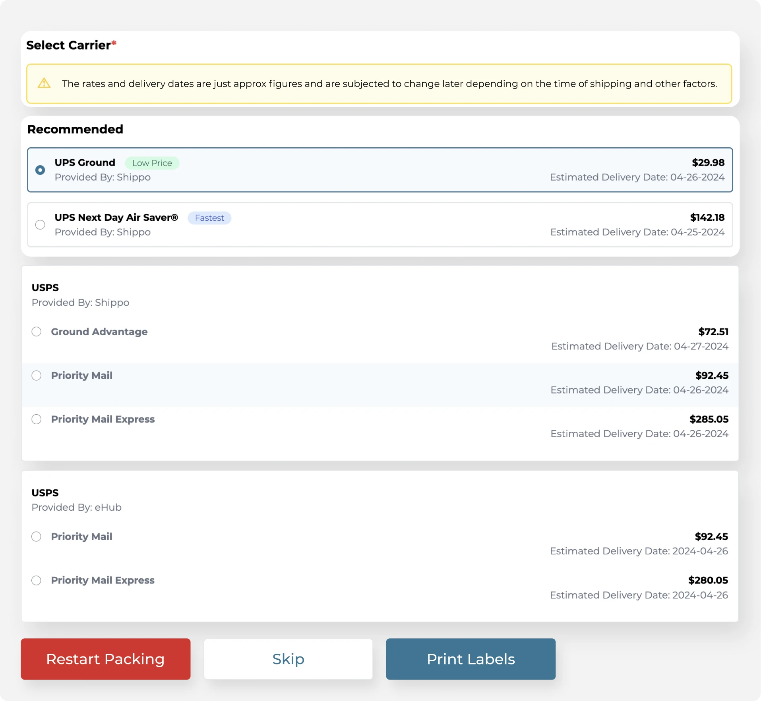Click the Fastest badge on UPS Next Day Air Saver

[x=209, y=218]
